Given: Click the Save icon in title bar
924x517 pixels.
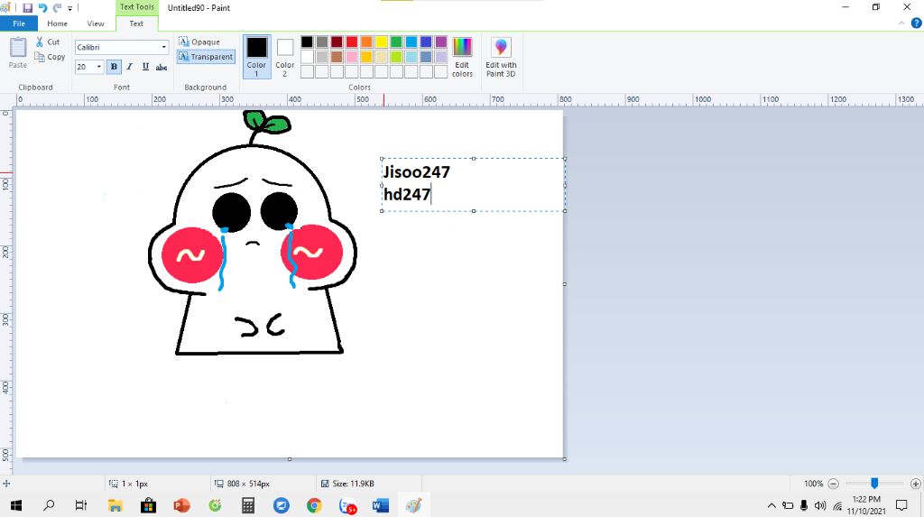Looking at the screenshot, I should [x=28, y=7].
